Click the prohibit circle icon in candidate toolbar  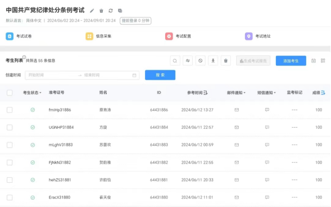tap(200, 61)
